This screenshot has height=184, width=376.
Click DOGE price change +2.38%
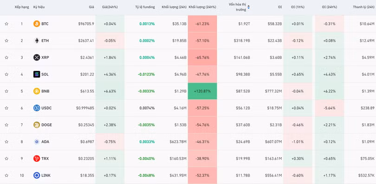pyautogui.click(x=110, y=125)
